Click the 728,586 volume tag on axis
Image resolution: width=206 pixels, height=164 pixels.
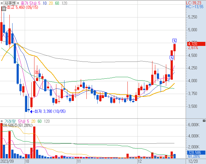coord(196,152)
